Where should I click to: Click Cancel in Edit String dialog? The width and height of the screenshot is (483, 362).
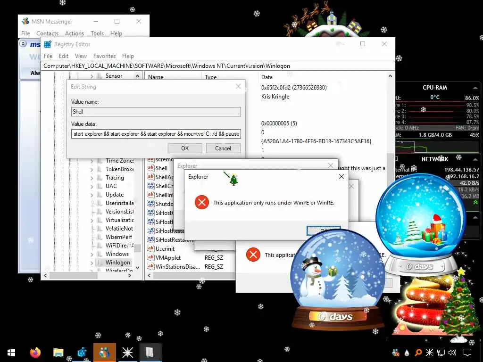tap(223, 148)
